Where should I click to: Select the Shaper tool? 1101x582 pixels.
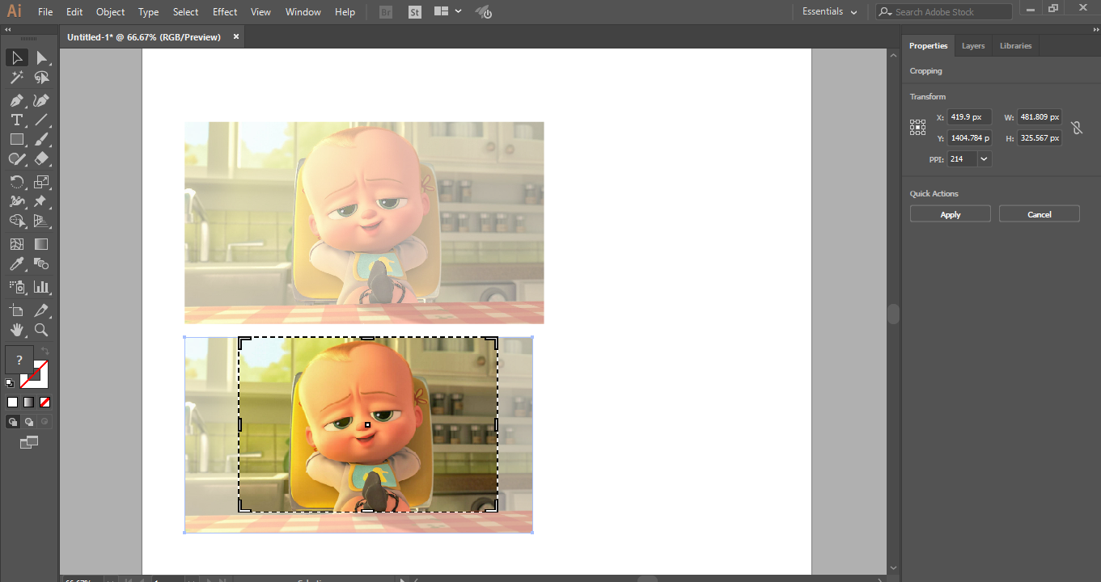[x=16, y=158]
